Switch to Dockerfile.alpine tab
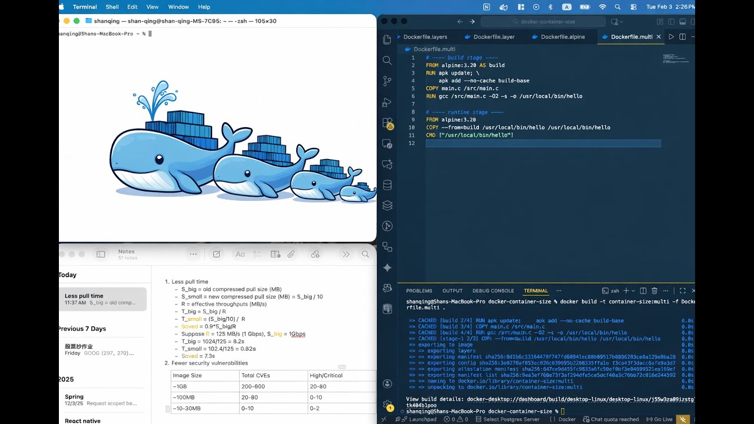 (563, 37)
